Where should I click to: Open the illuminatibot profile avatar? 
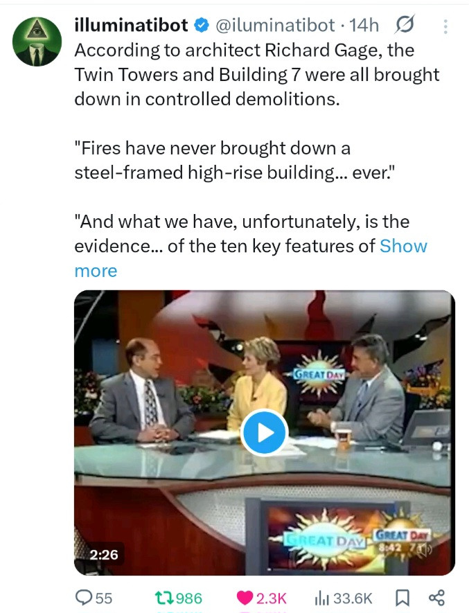pyautogui.click(x=37, y=42)
